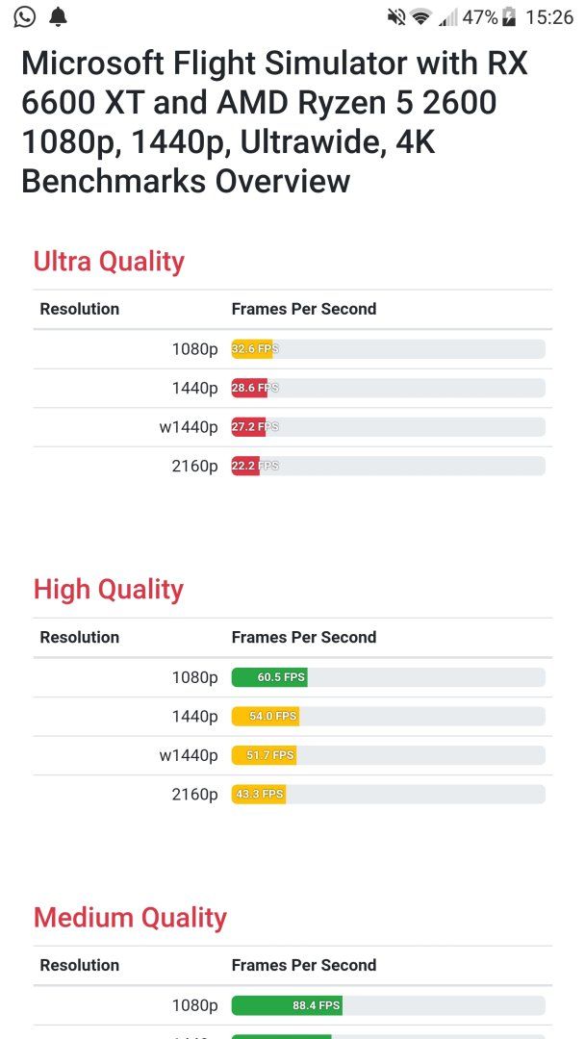
Task: Tap the WhatsApp notification icon
Action: pos(24,16)
